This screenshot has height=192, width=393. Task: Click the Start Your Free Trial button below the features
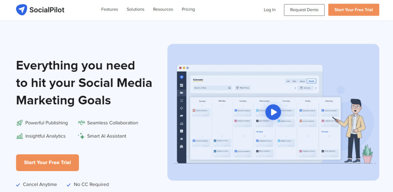(47, 163)
